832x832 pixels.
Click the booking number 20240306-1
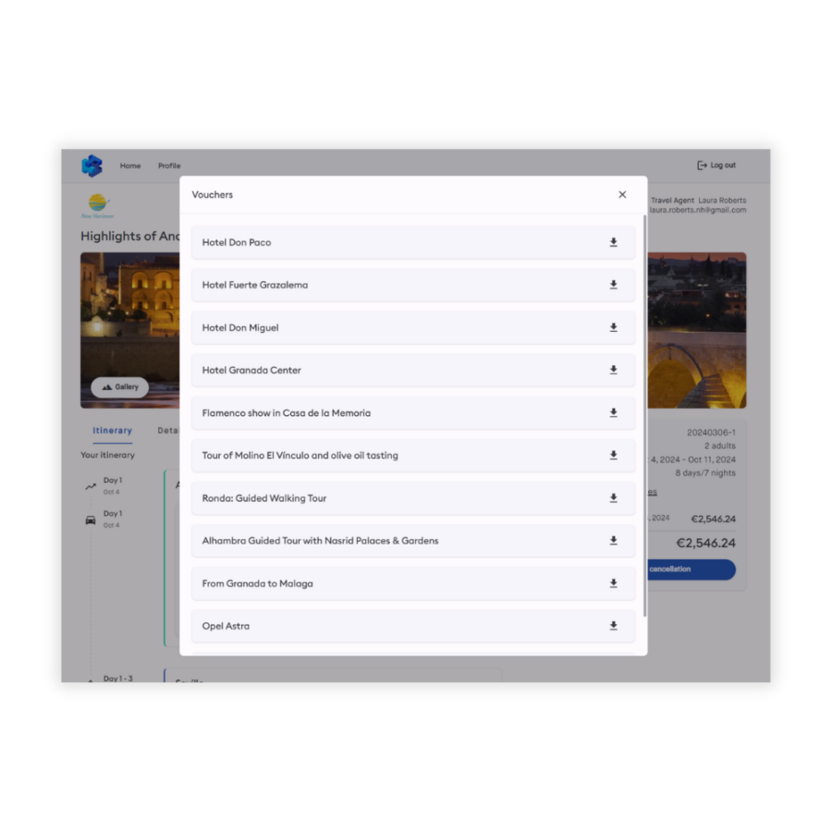tap(711, 433)
